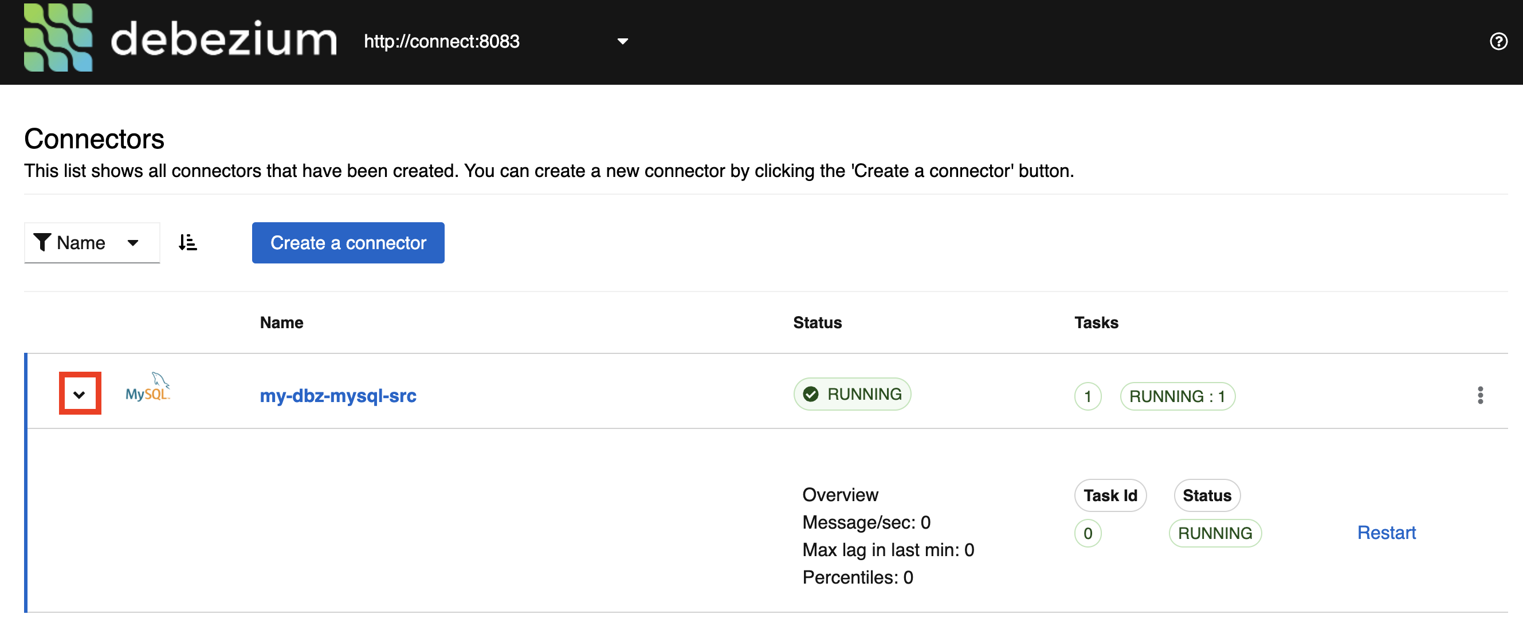1523x630 pixels.
Task: Open the kebab menu for my-dbz-mysql-src
Action: pyautogui.click(x=1480, y=395)
